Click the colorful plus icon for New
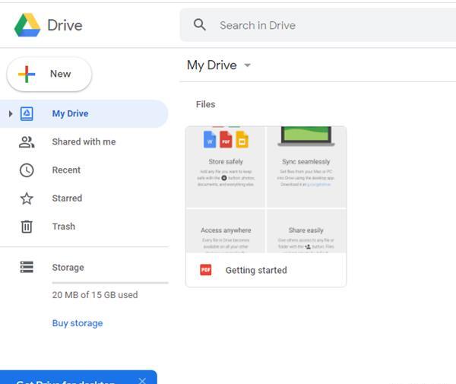This screenshot has height=384, width=456. pos(27,75)
